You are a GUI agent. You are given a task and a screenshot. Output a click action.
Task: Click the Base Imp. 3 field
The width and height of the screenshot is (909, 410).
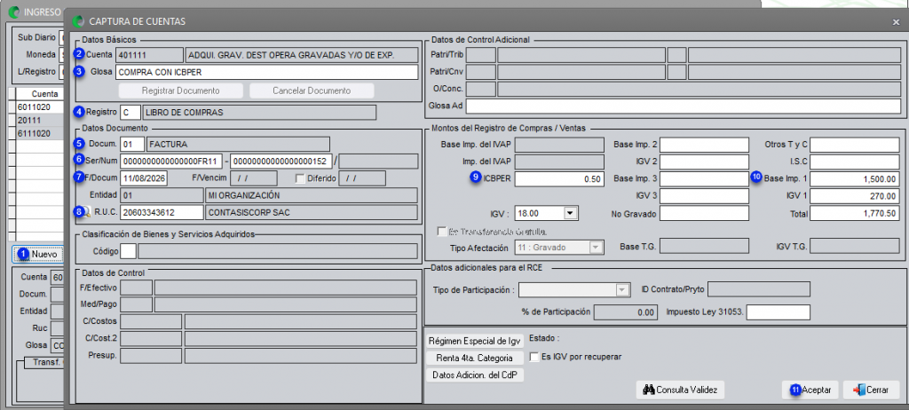pos(704,178)
